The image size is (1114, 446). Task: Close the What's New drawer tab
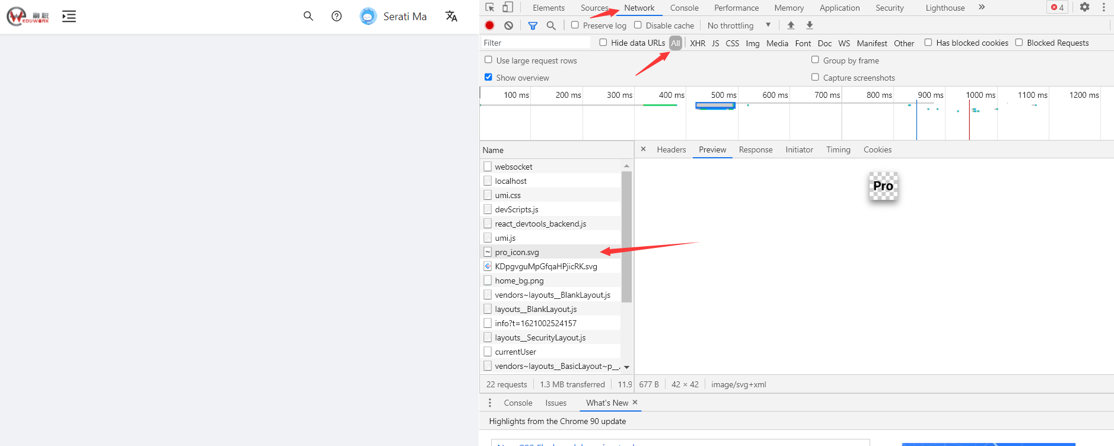coord(635,402)
